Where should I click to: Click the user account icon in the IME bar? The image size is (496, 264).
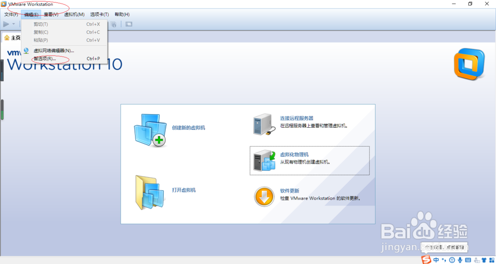pyautogui.click(x=476, y=260)
